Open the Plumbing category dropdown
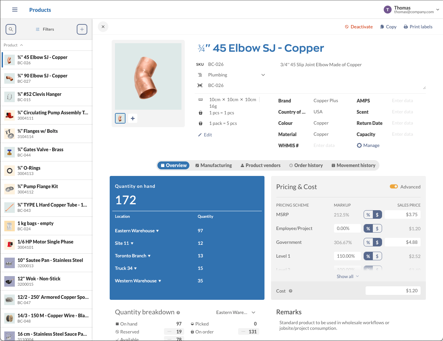Image resolution: width=443 pixels, height=341 pixels. tap(263, 75)
